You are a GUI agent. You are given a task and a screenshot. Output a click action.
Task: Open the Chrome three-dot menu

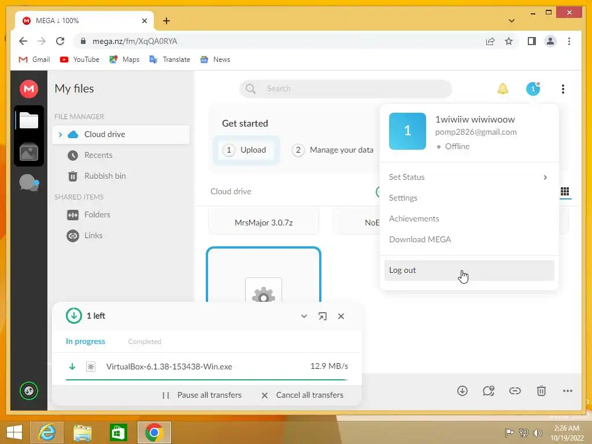click(569, 41)
